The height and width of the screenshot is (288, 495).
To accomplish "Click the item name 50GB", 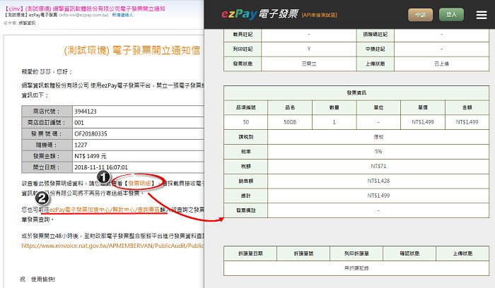I will [290, 122].
